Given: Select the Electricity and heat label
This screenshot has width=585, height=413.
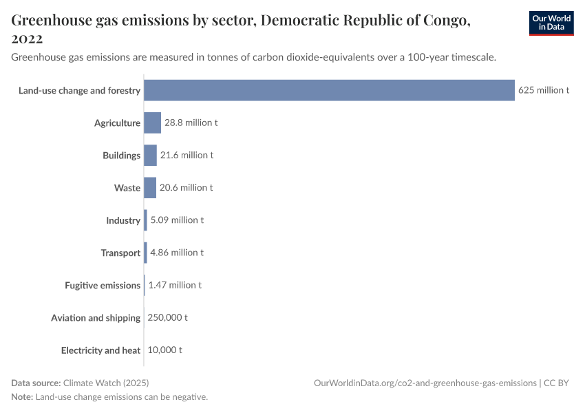Looking at the screenshot, I should [x=100, y=350].
